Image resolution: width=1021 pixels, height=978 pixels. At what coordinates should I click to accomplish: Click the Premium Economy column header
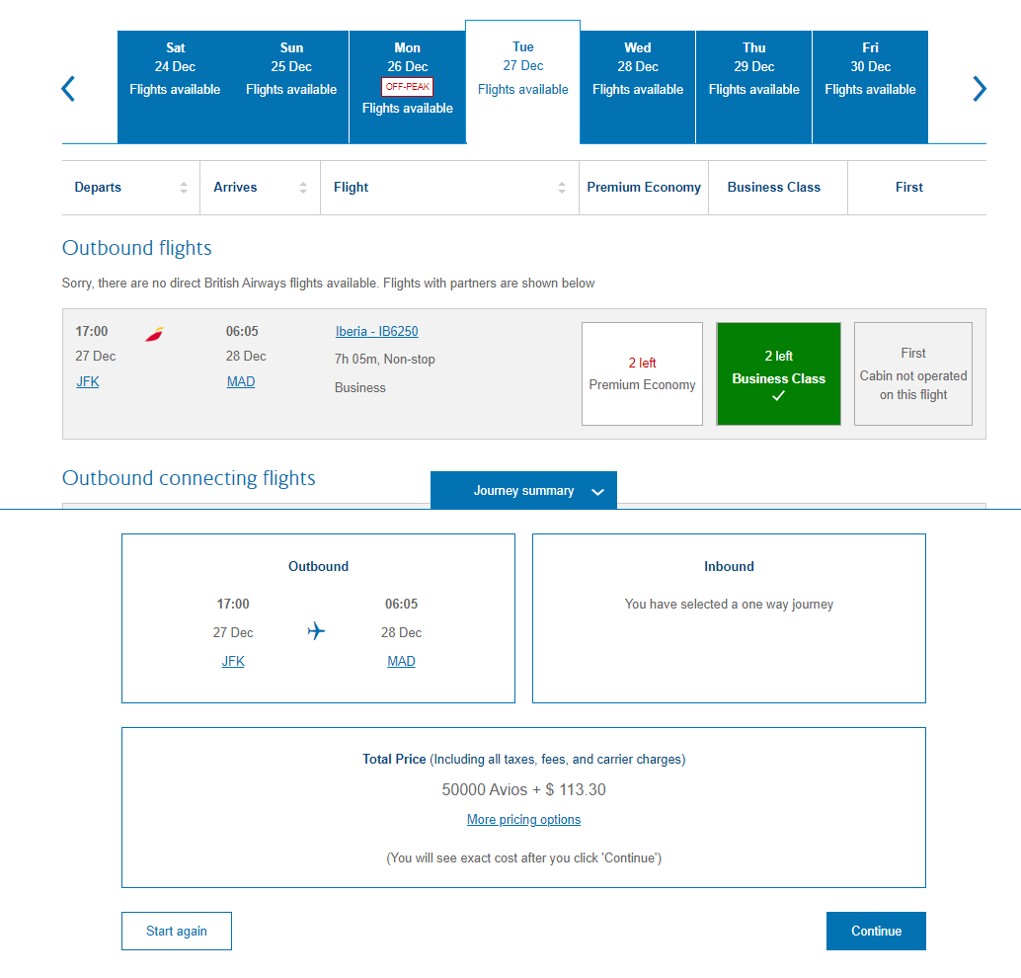pos(644,188)
